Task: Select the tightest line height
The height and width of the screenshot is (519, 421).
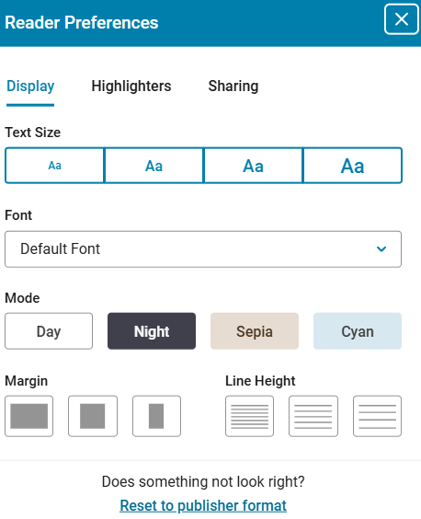Action: point(249,416)
